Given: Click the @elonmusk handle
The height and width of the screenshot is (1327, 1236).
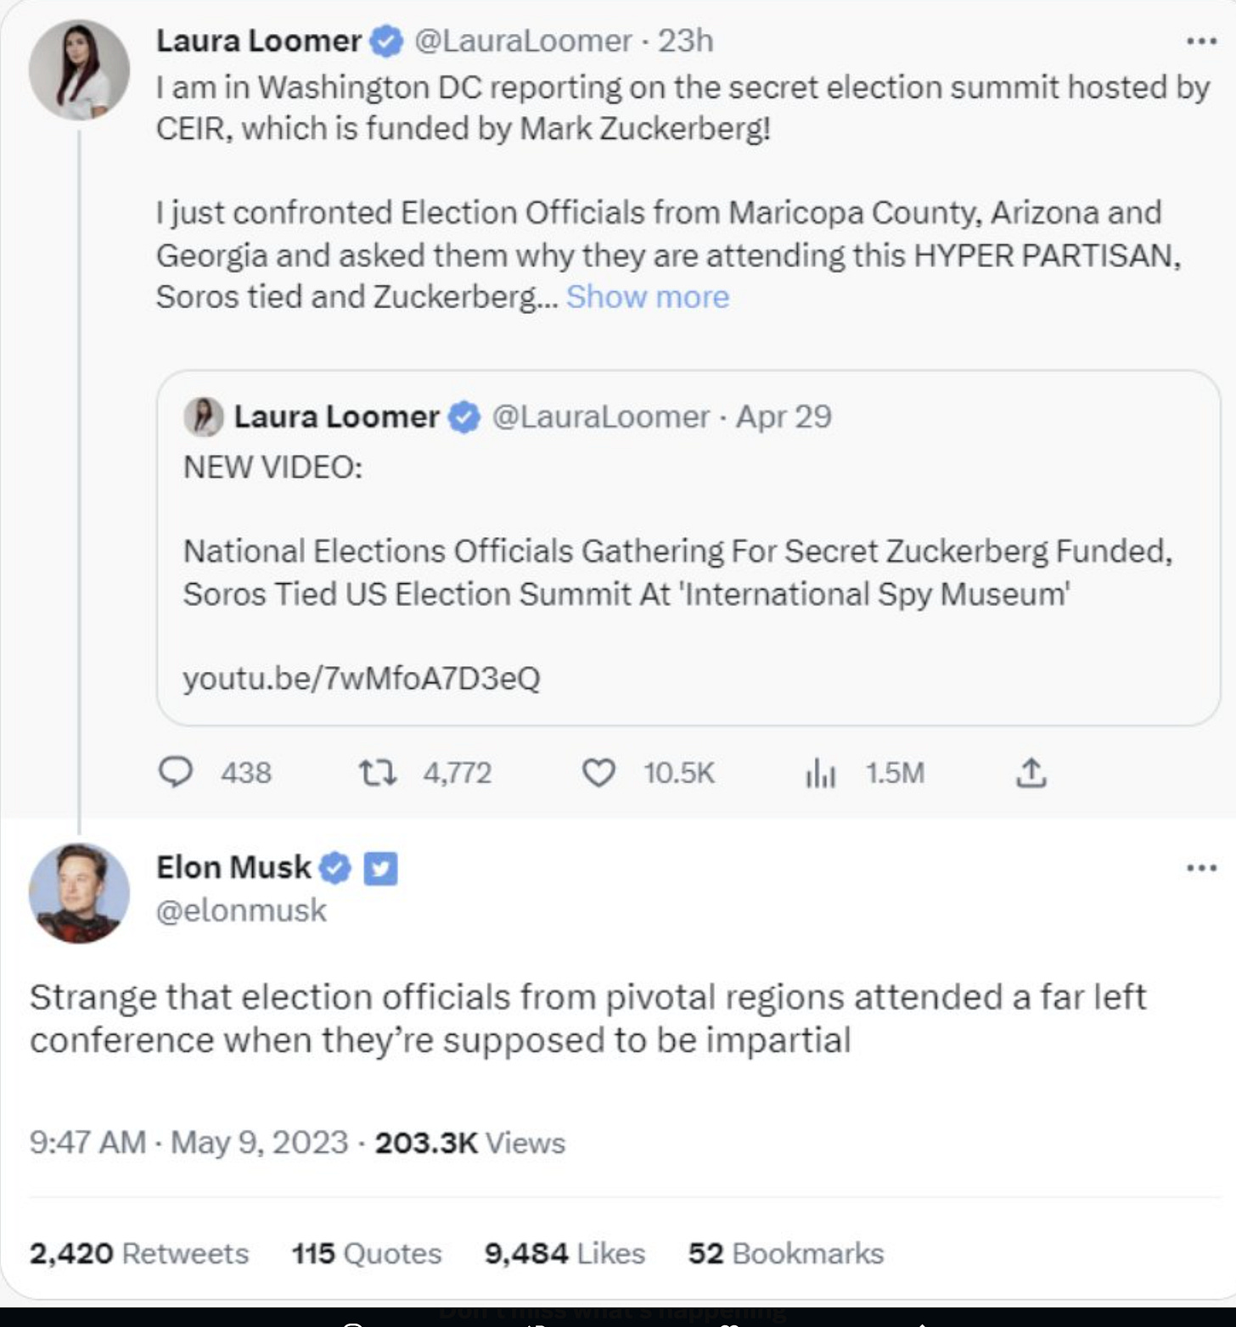Looking at the screenshot, I should pyautogui.click(x=241, y=910).
